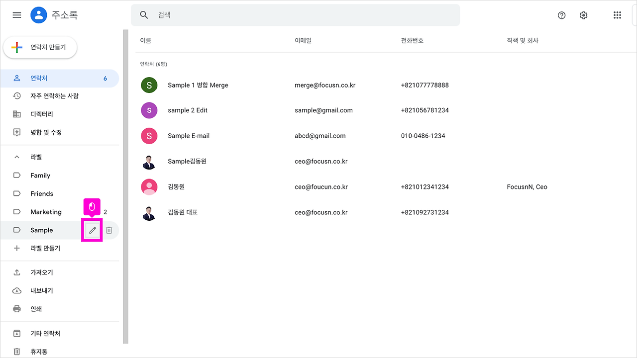The image size is (637, 358).
Task: Select the Sample E-mail contact avatar
Action: click(x=149, y=135)
